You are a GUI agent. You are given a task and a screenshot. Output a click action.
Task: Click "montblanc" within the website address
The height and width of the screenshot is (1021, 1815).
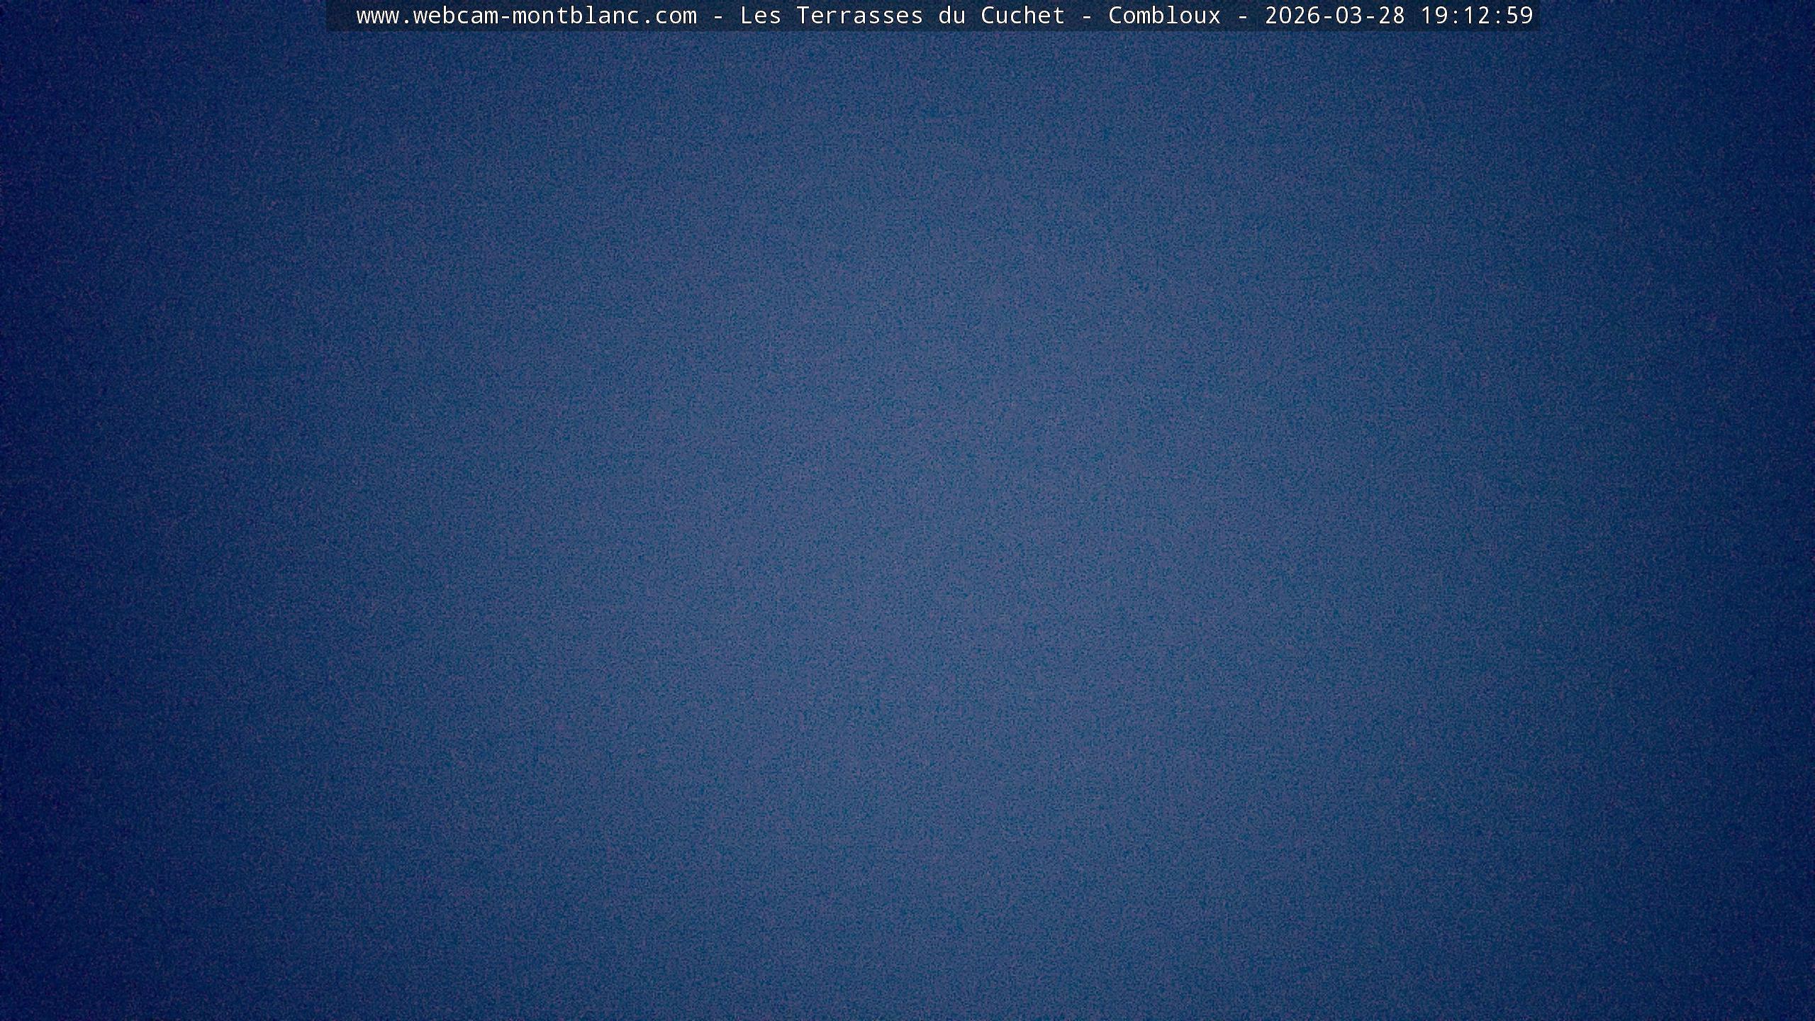point(576,16)
